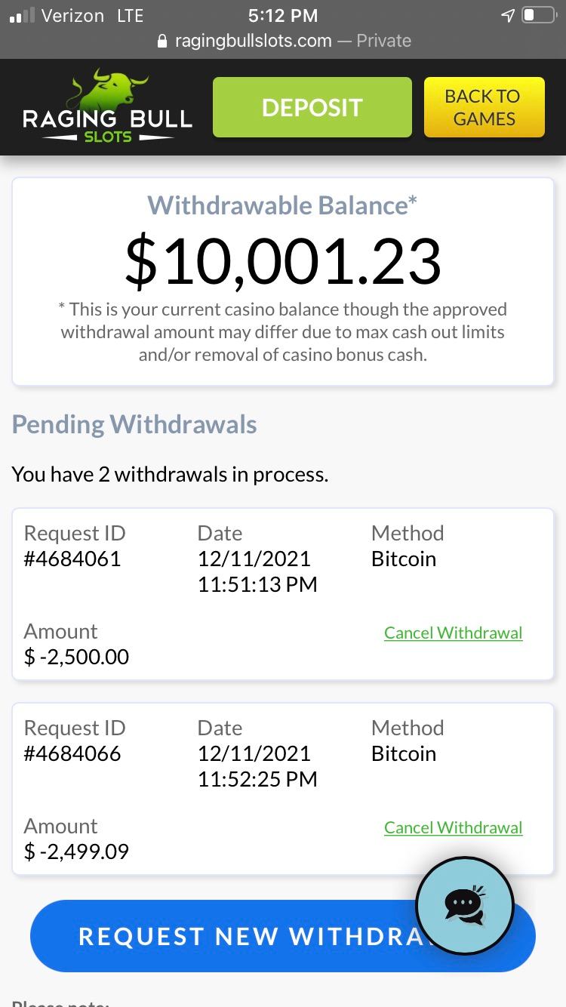The width and height of the screenshot is (566, 1007).
Task: Click the Raging Bull Slots logo
Action: click(x=107, y=107)
